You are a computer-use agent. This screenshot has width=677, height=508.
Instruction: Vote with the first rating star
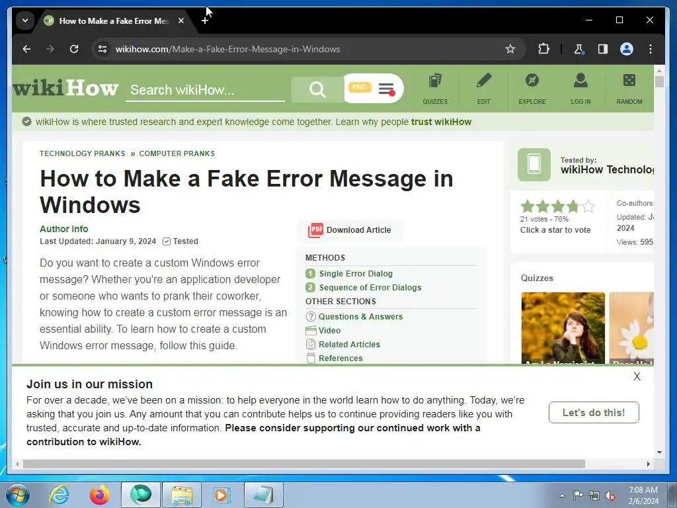tap(527, 206)
